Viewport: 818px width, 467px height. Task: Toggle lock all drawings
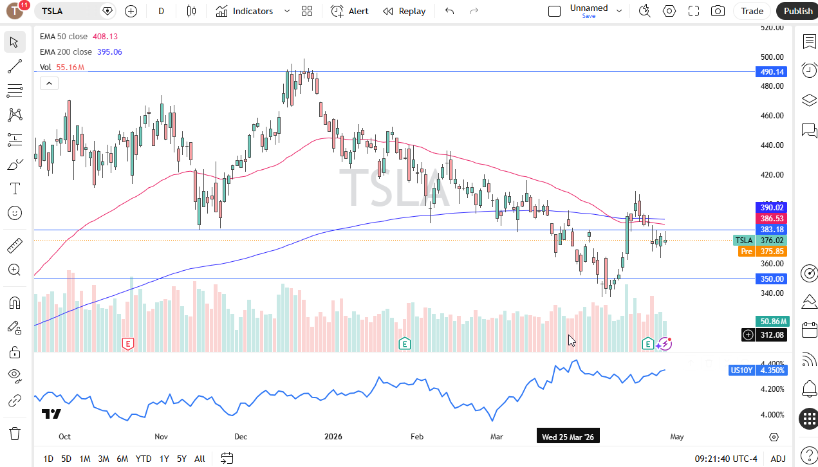[x=15, y=352]
